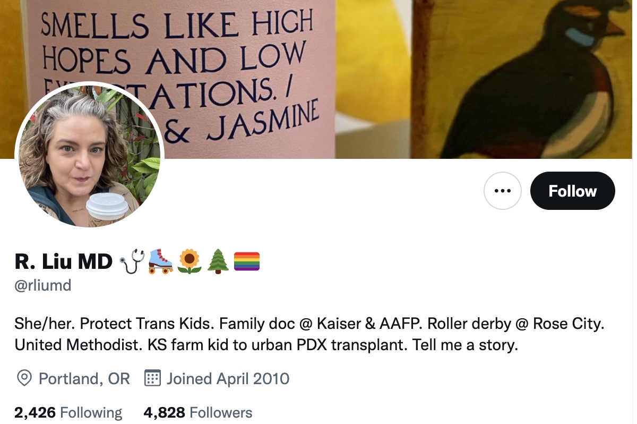Screen dimensions: 637x424
Task: Open the circular profile photo
Action: [x=89, y=155]
